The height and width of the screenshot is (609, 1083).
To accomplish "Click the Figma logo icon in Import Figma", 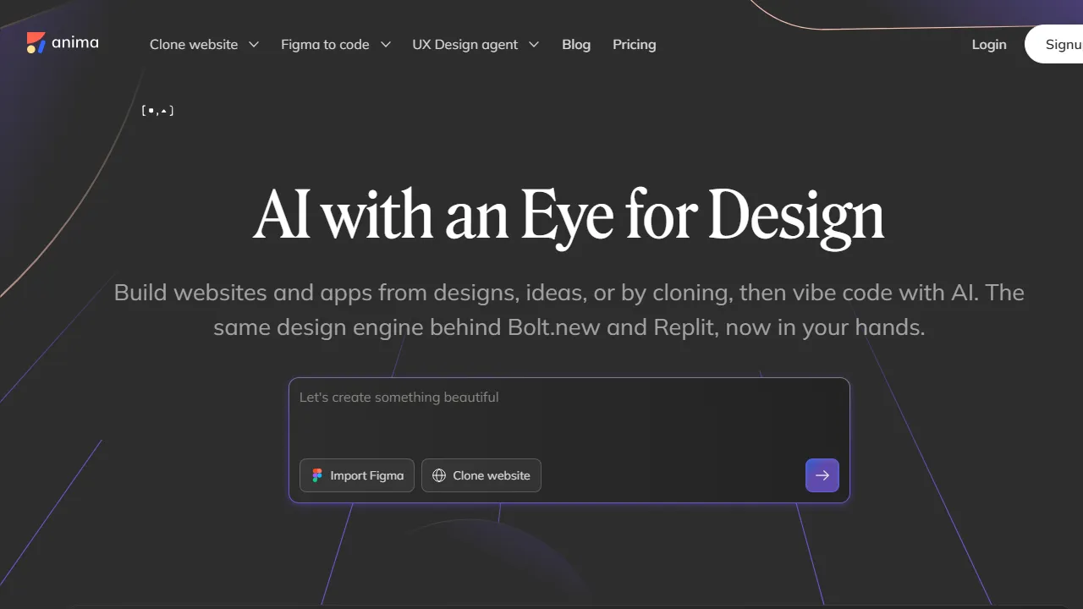I will pos(317,475).
